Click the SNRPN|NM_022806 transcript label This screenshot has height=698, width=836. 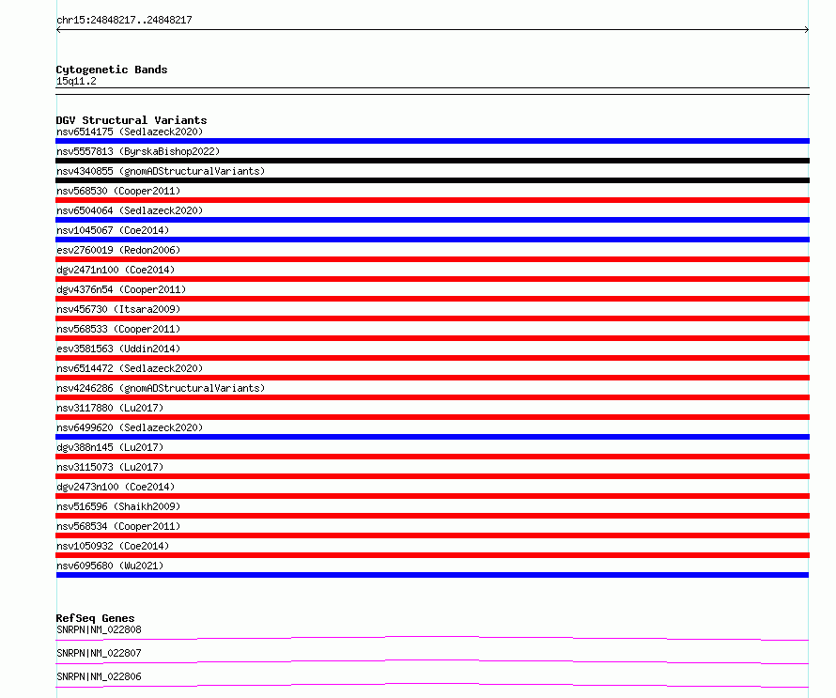99,676
